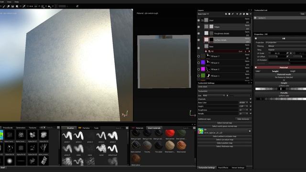Viewport: 306px width, 172px height.
Task: Remove the Fill effect with its X icon
Action: click(249, 51)
